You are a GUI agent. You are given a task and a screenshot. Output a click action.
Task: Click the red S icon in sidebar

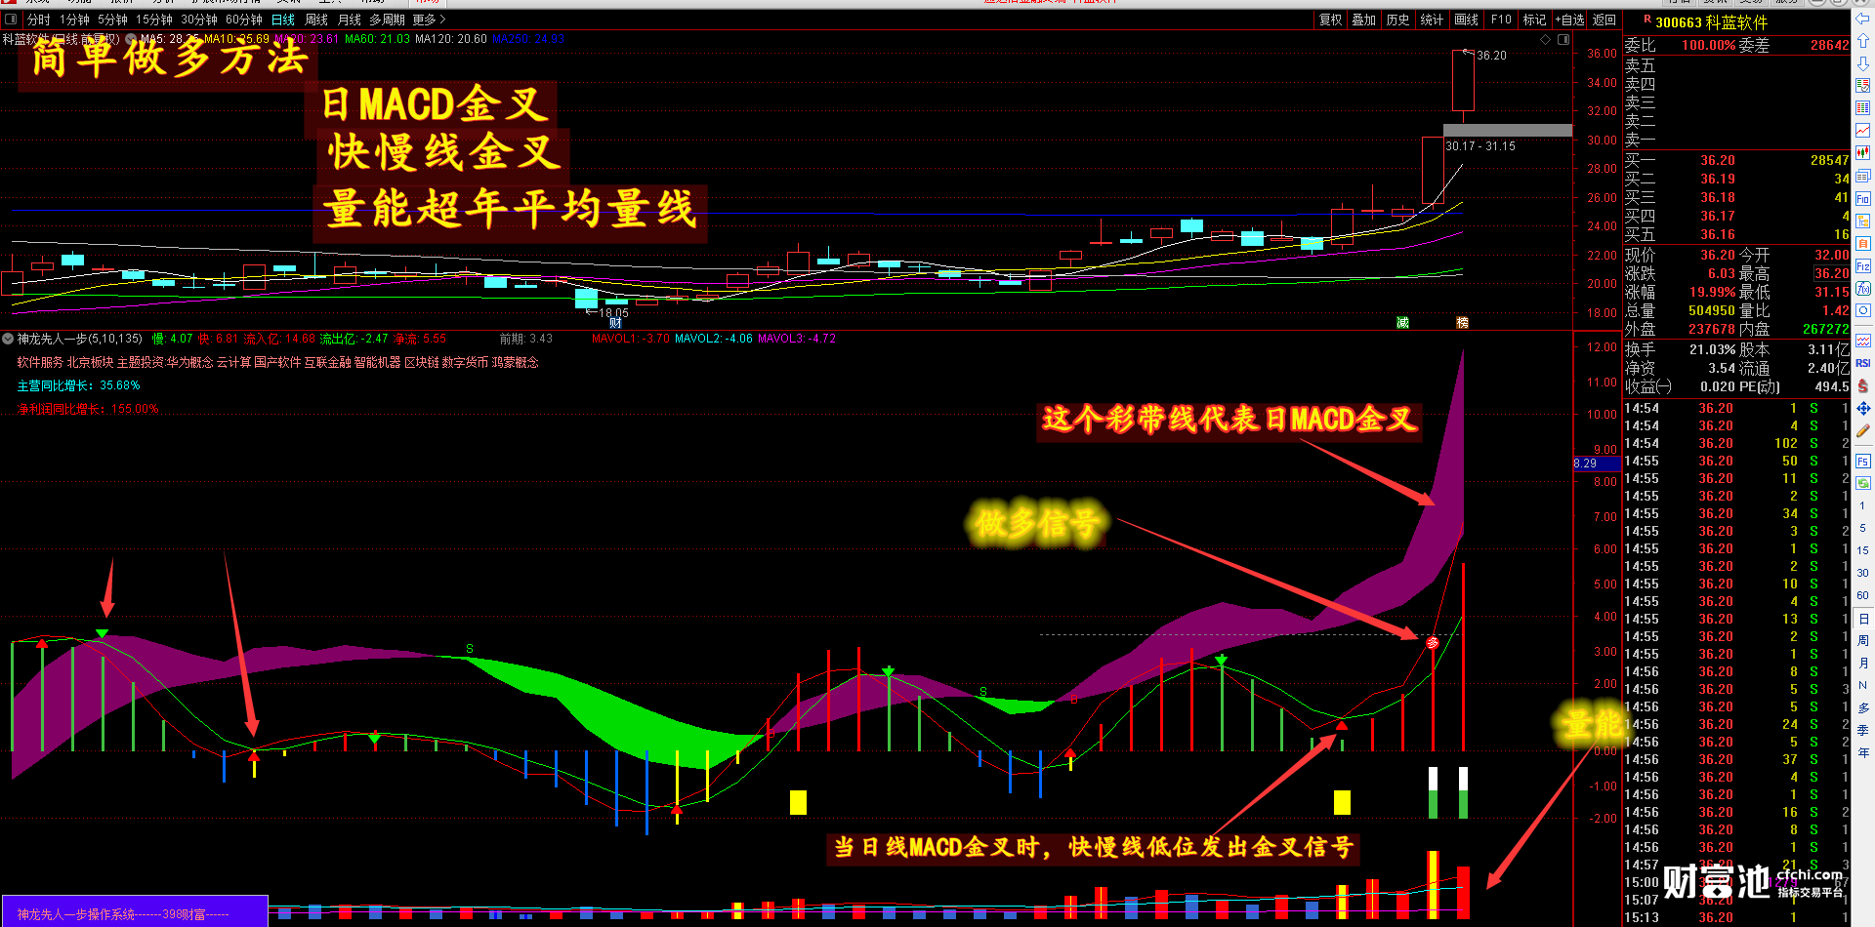coord(1862,385)
